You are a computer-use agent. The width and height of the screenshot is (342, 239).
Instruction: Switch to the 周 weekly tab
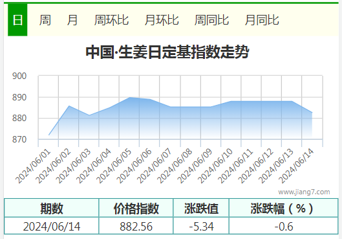pos(45,20)
